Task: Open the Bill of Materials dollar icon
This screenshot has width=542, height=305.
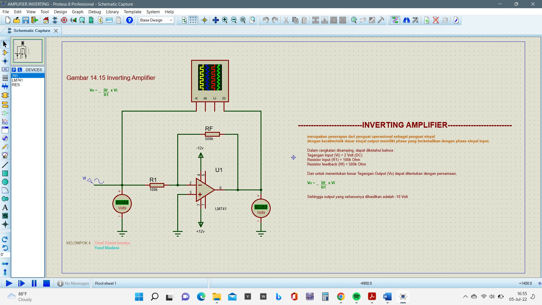Action: (100, 20)
